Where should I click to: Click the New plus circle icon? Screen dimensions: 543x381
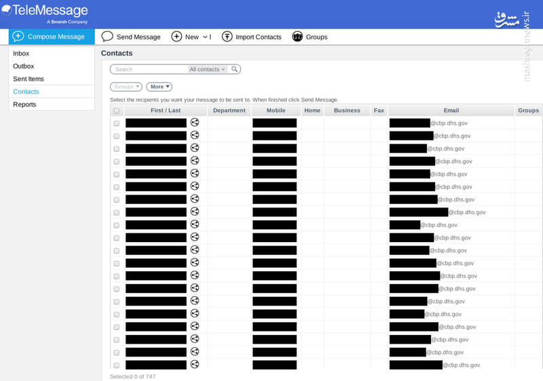(176, 37)
